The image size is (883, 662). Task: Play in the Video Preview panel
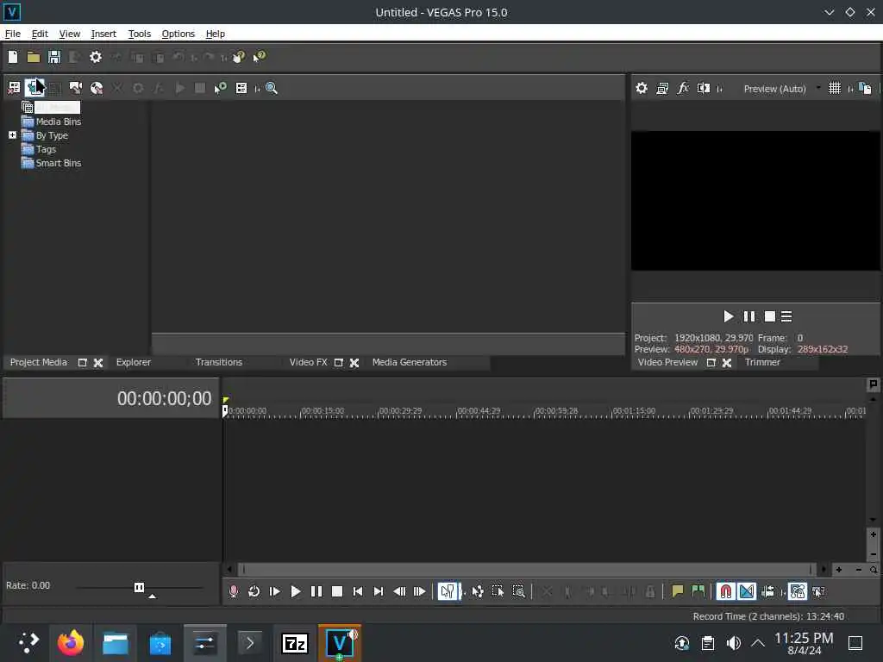tap(728, 316)
